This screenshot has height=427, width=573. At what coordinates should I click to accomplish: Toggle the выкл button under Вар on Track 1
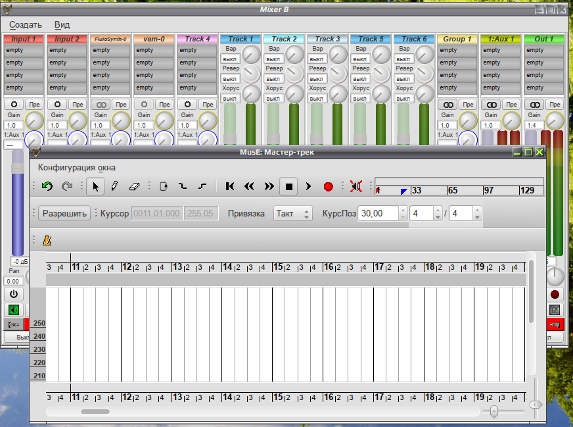(x=230, y=59)
